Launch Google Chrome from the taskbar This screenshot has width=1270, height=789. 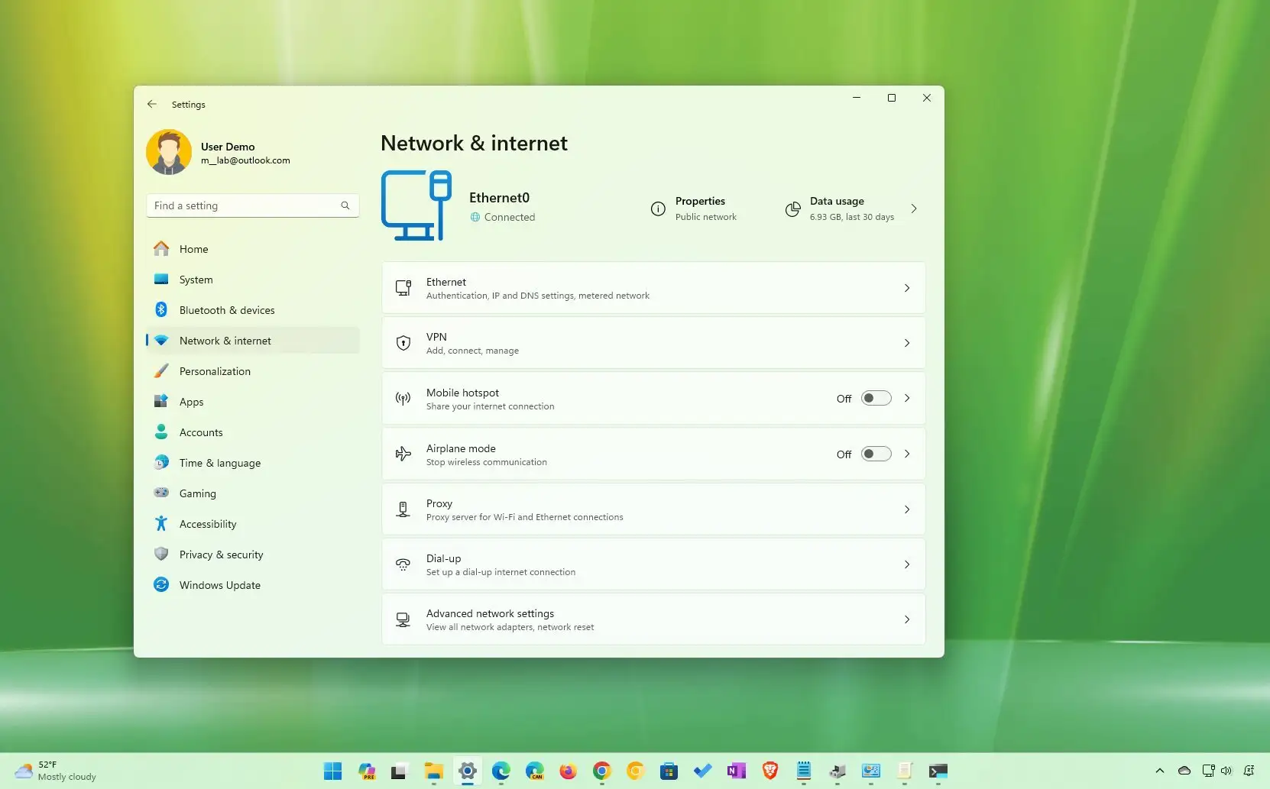(x=601, y=771)
